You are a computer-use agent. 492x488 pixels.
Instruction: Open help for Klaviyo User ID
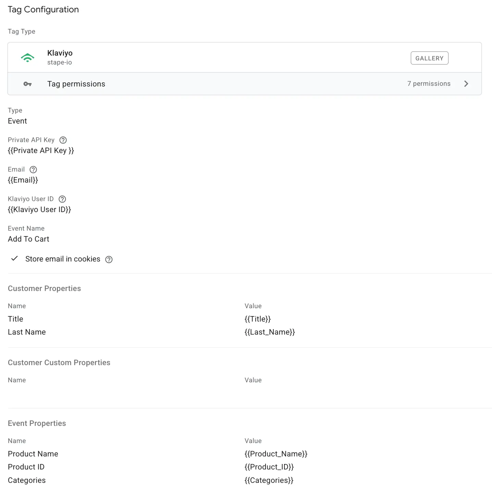[62, 199]
